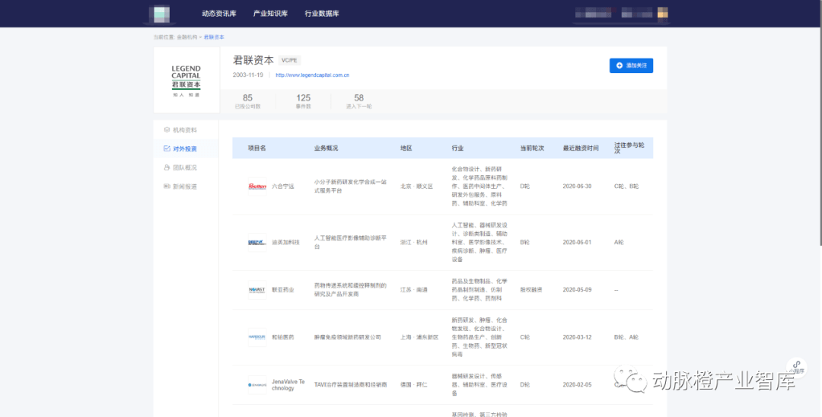The width and height of the screenshot is (822, 417).
Task: Click the 股权融资 round cell for 联亚药业
Action: (x=531, y=290)
